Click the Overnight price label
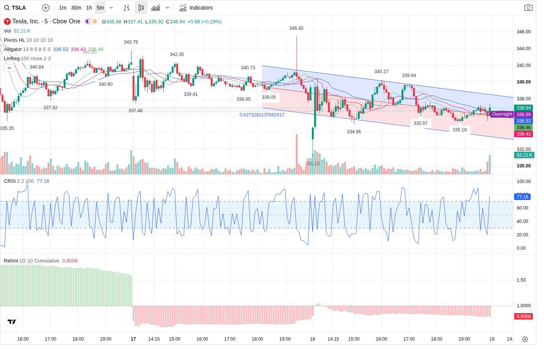This screenshot has height=364, width=544. click(502, 114)
